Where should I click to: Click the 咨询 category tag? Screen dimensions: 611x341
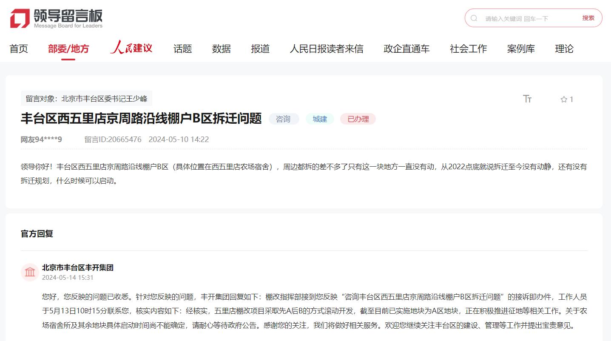pyautogui.click(x=283, y=119)
